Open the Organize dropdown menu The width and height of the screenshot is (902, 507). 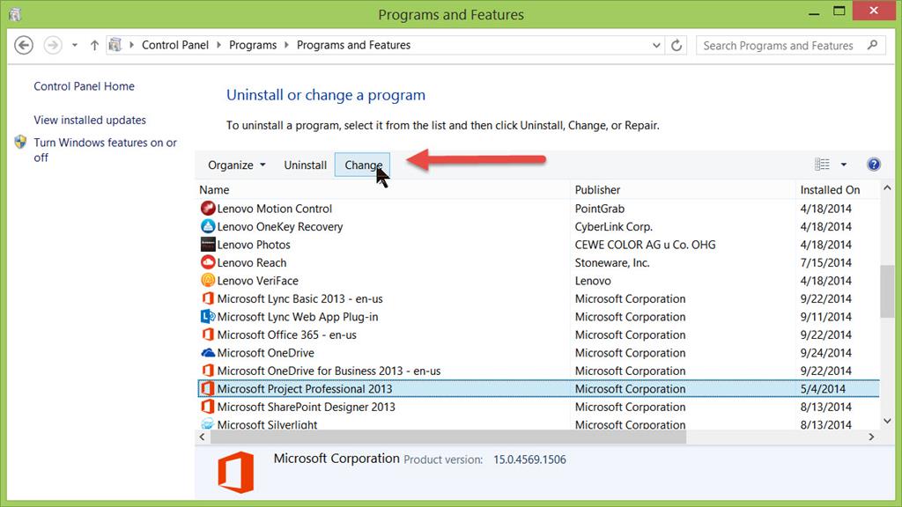[236, 165]
